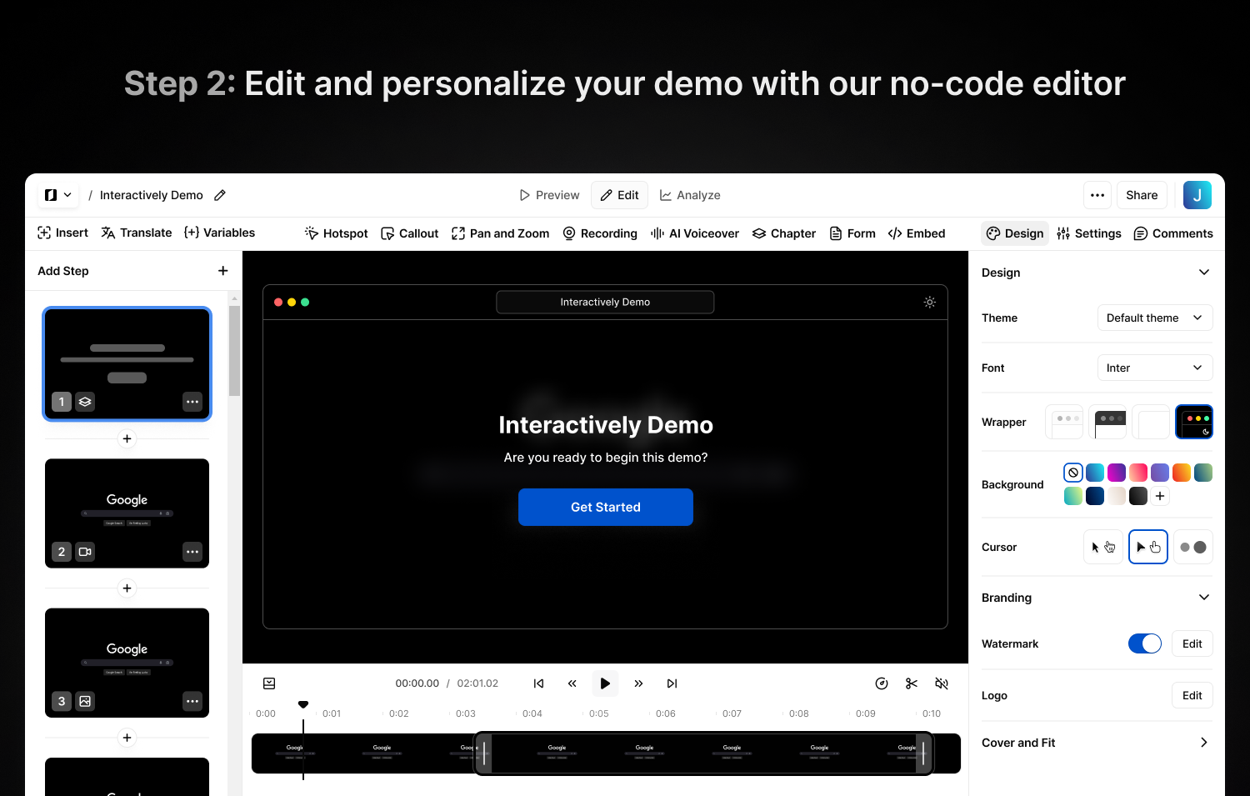The height and width of the screenshot is (796, 1250).
Task: Select the no-background option
Action: click(x=1073, y=473)
